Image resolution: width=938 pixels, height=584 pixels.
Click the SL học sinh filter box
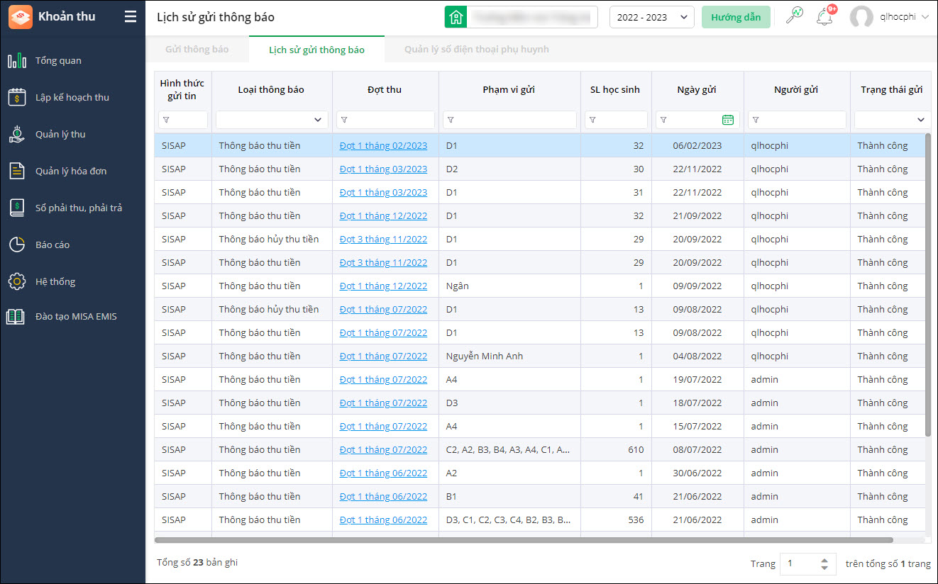coord(616,120)
